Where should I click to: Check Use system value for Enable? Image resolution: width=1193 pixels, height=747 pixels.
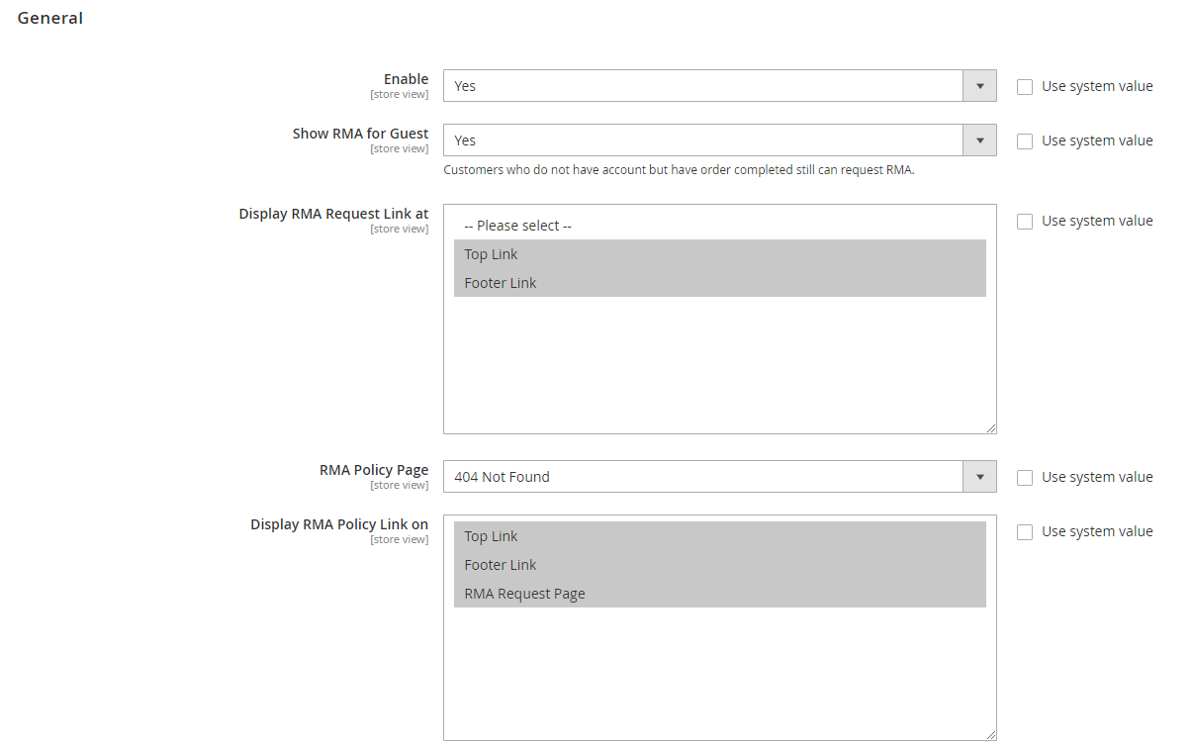[x=1025, y=87]
